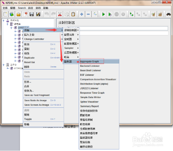Open the Templates toolbar icon
The width and height of the screenshot is (173, 151).
pyautogui.click(x=12, y=14)
